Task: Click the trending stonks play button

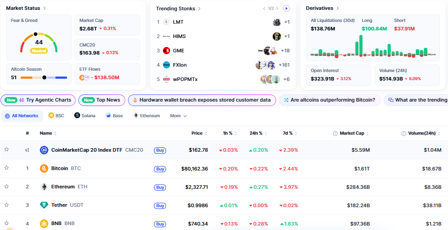Action: (286, 9)
